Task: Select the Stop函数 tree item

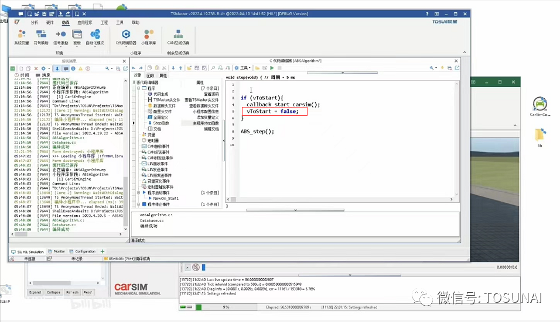Action: [x=161, y=123]
